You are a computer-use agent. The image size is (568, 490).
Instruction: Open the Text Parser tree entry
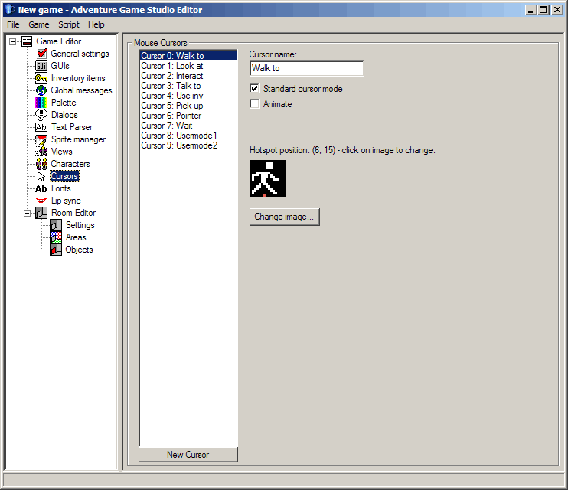[72, 127]
